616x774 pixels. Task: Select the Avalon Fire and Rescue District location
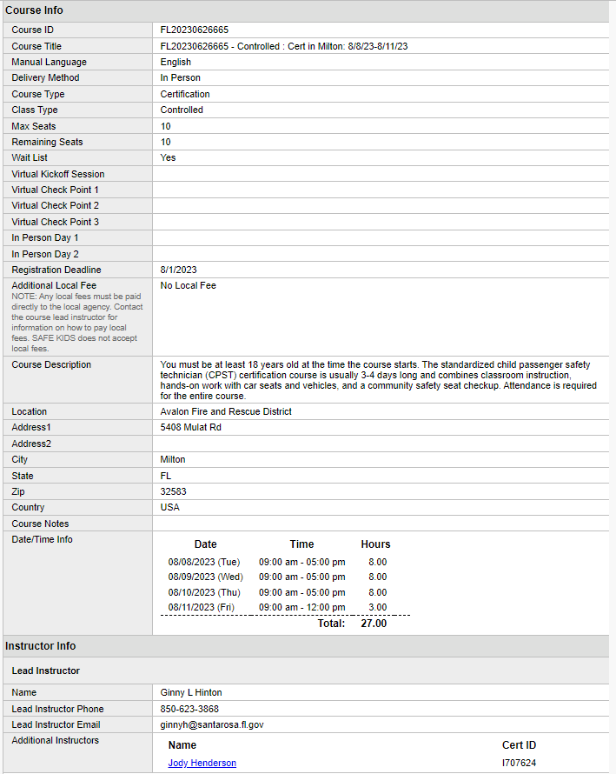(226, 411)
